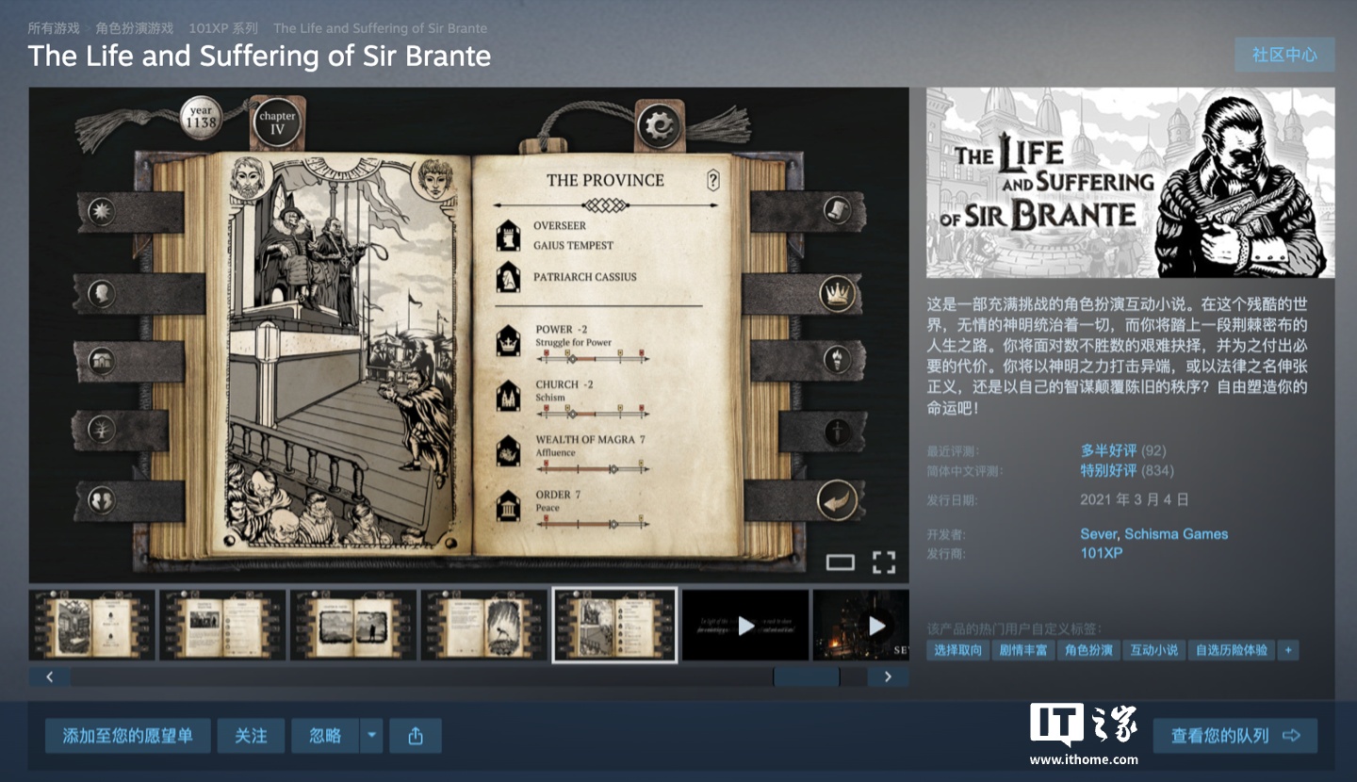Click the building bookmark icon on the book's left edge
This screenshot has height=782, width=1357.
101,361
